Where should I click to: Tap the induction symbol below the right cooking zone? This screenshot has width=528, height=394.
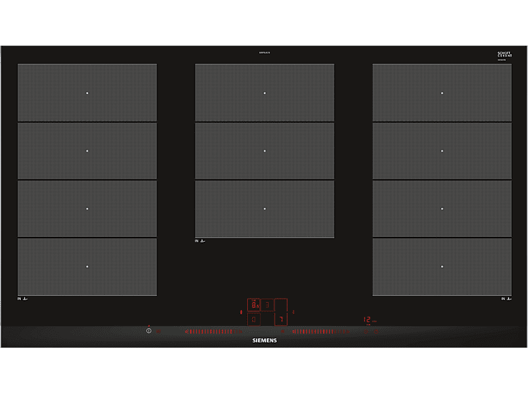click(507, 299)
